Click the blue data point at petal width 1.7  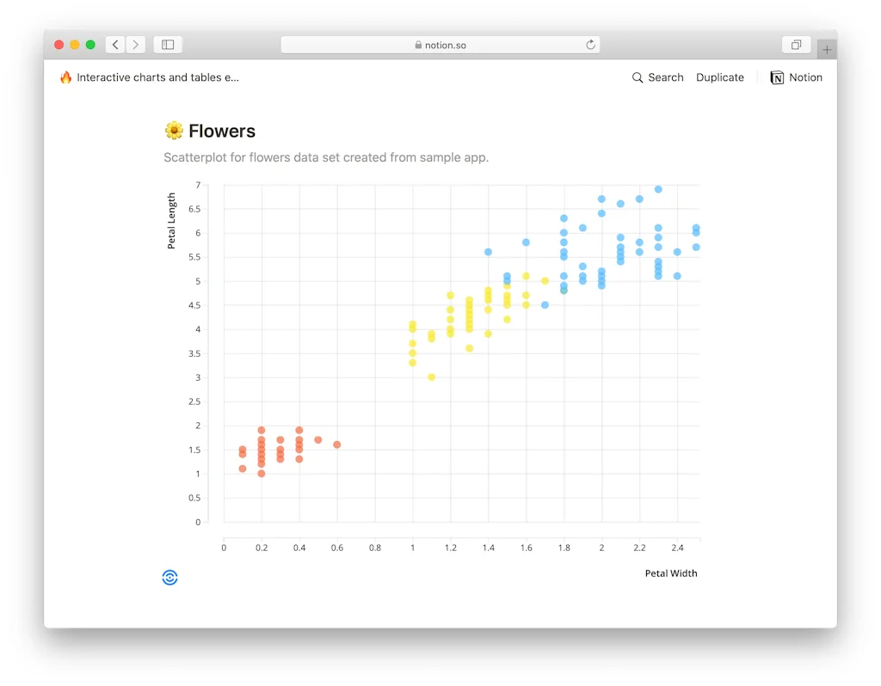coord(545,305)
